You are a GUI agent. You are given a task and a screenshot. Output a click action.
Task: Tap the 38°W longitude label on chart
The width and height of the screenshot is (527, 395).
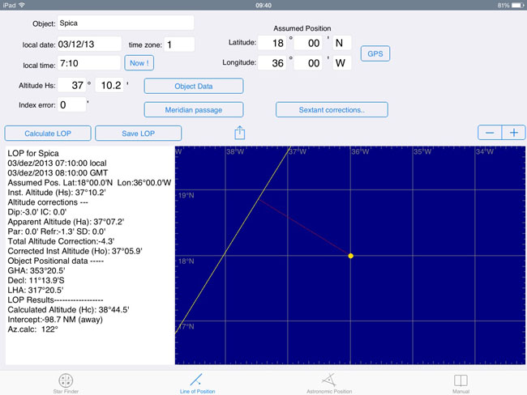[x=235, y=151]
